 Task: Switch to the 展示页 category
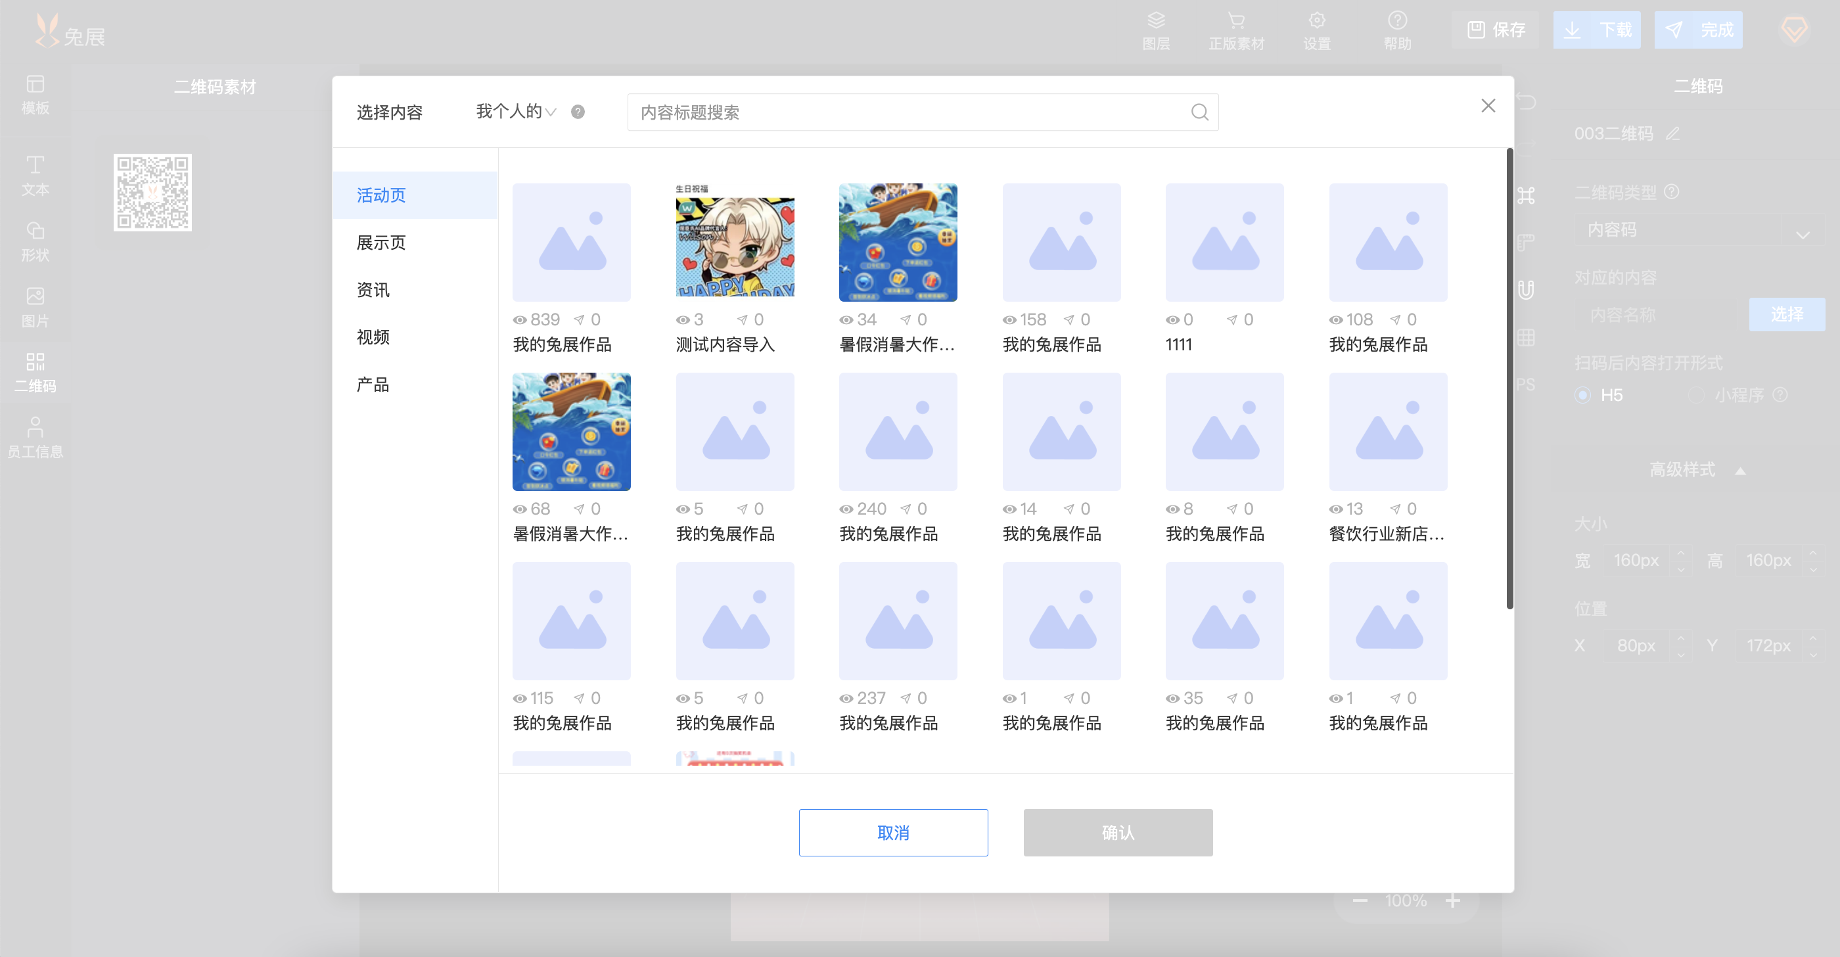tap(415, 242)
